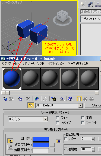The width and height of the screenshot is (101, 156).
Task: Click Assign Material to Selection icon
Action: point(20,99)
